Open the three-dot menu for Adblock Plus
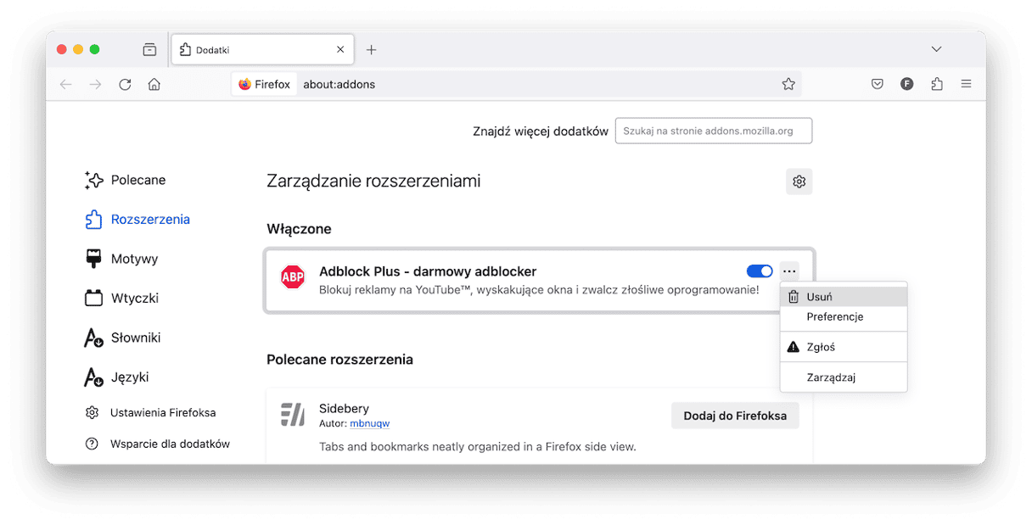 pyautogui.click(x=789, y=271)
